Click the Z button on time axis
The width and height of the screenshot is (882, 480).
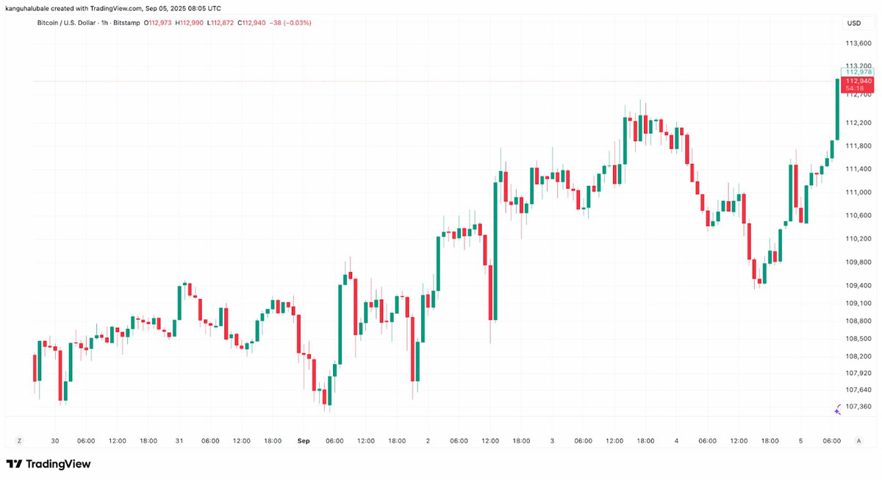click(x=20, y=440)
